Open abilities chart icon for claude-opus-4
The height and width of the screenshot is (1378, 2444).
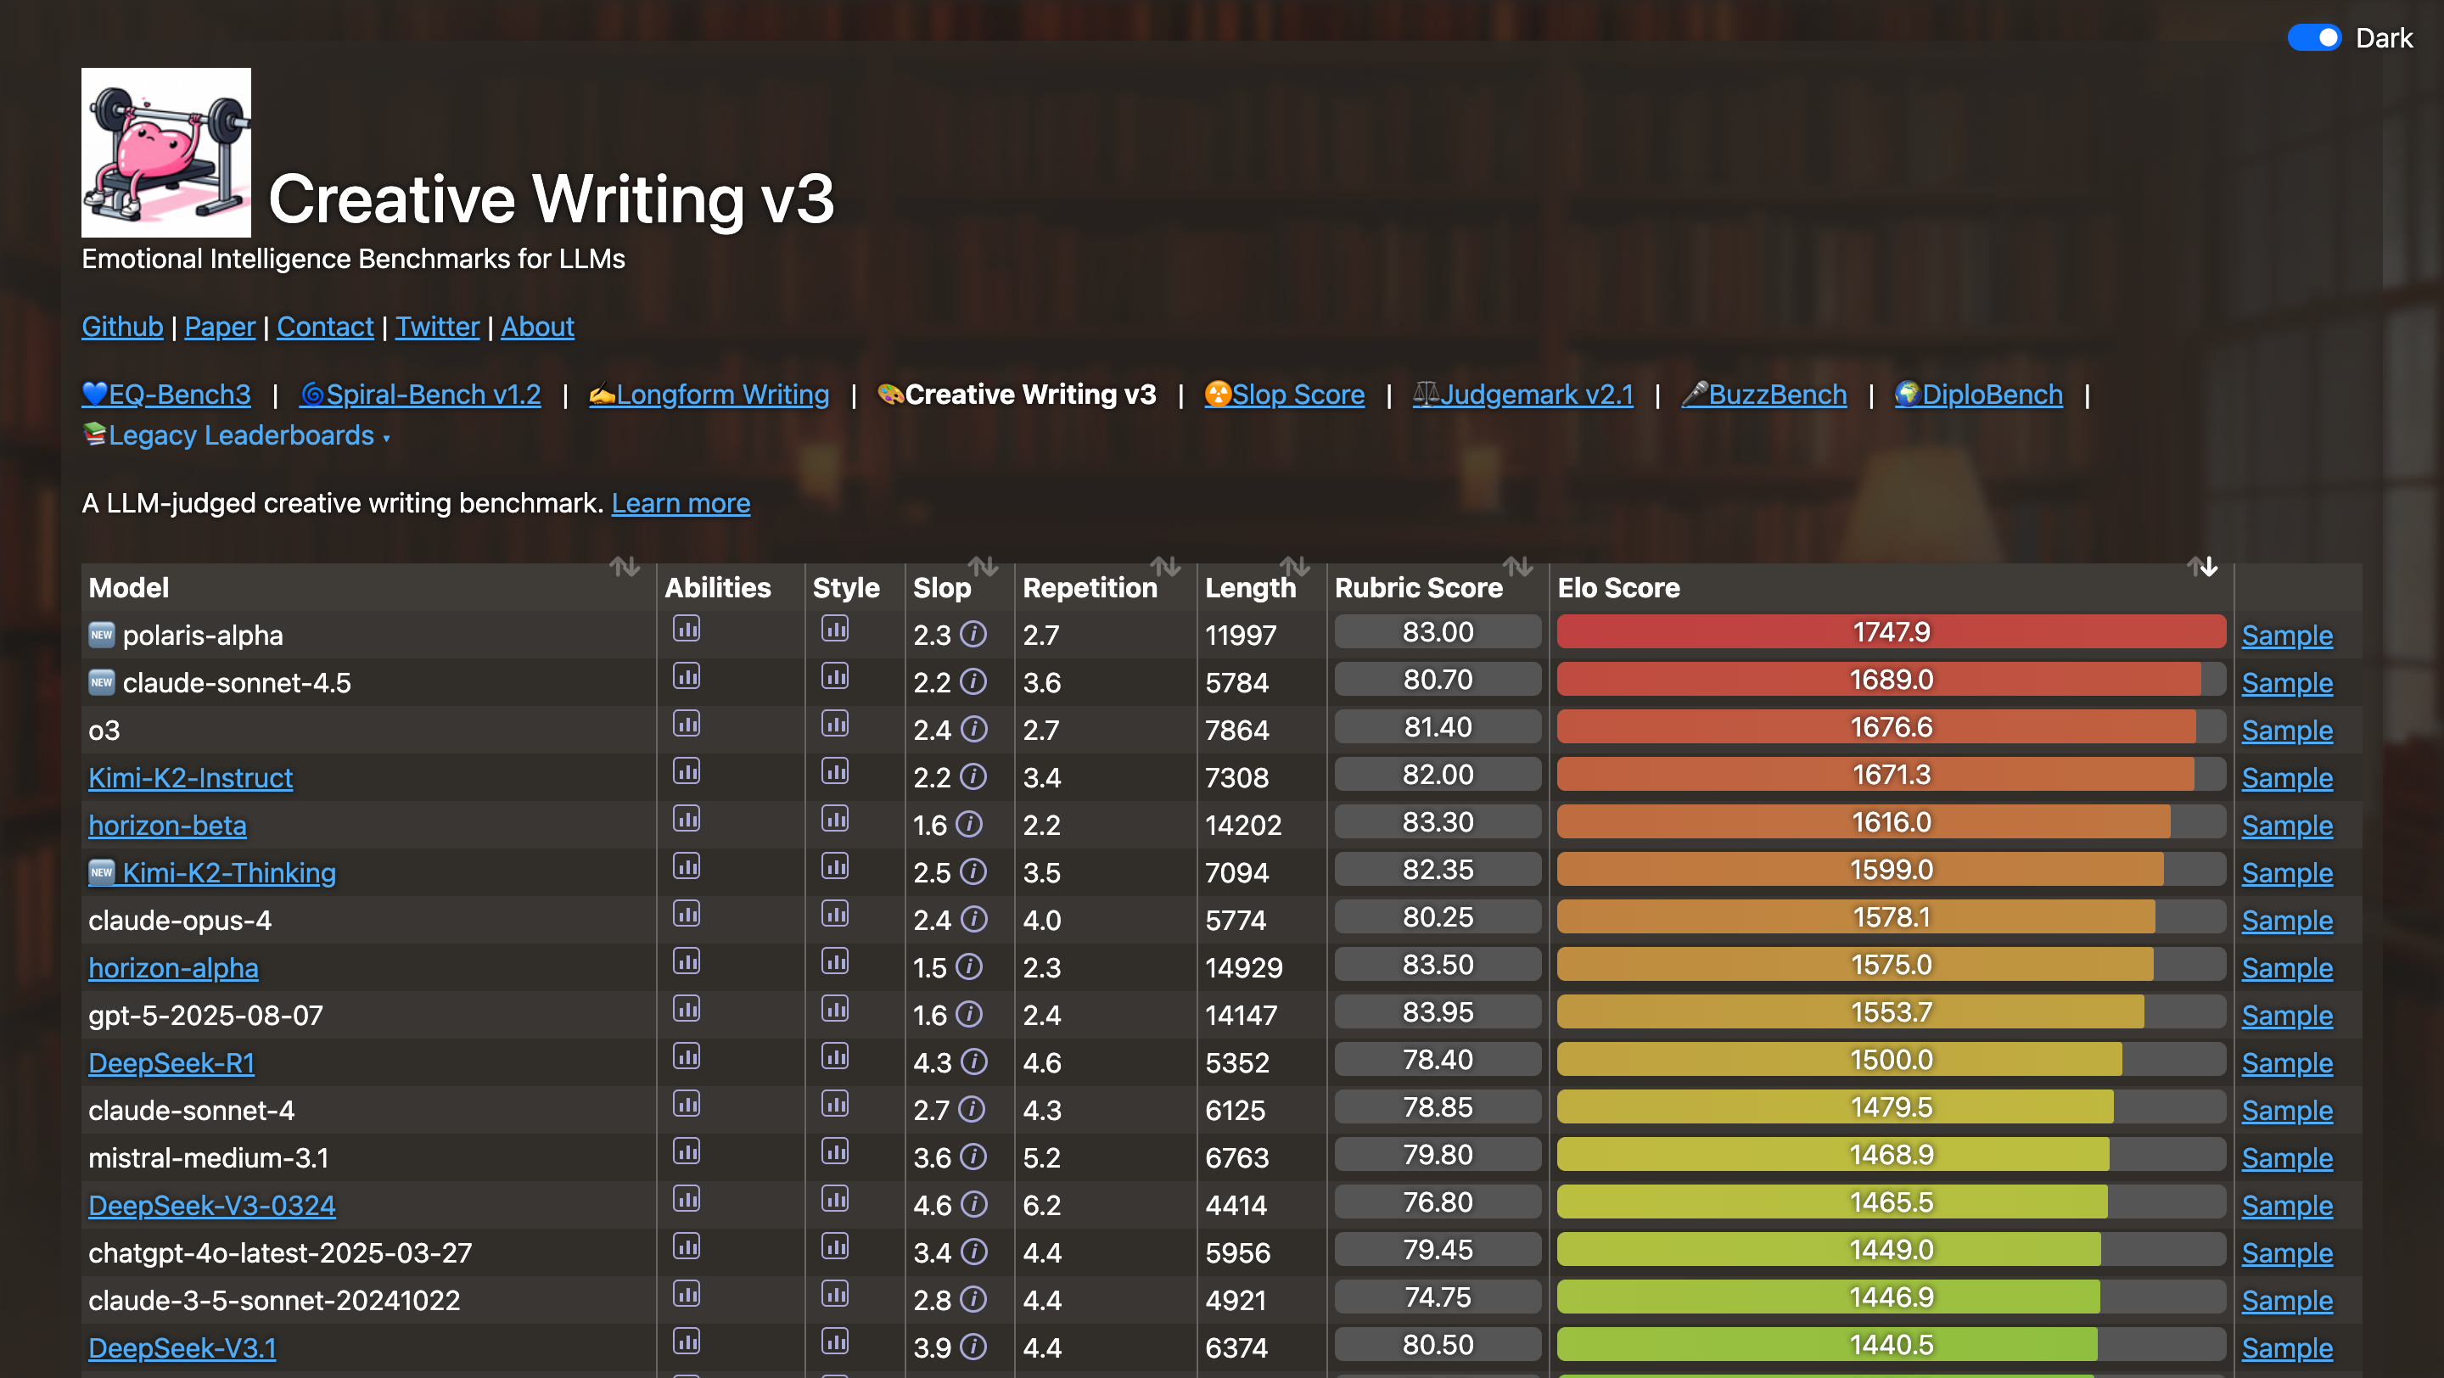coord(686,914)
